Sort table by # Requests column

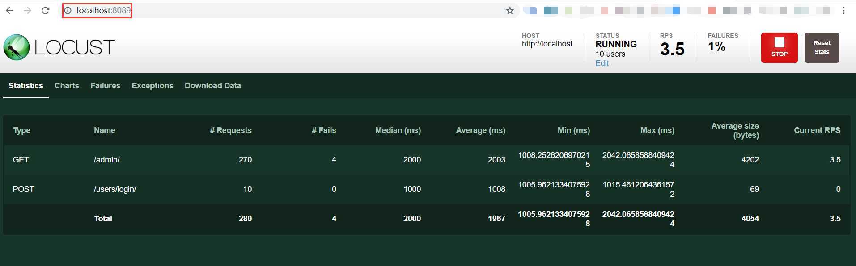pyautogui.click(x=231, y=130)
